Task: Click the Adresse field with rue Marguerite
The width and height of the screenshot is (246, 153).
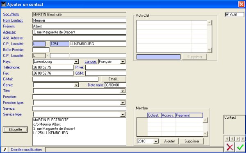Action: point(80,32)
